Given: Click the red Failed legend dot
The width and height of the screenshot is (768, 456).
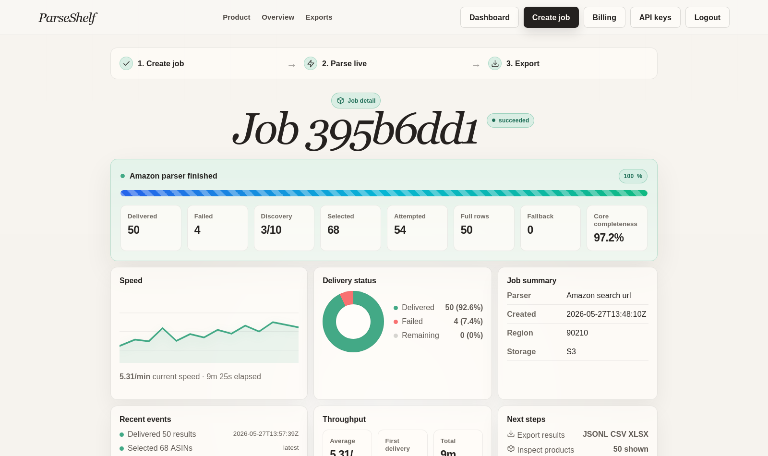Looking at the screenshot, I should (x=396, y=322).
